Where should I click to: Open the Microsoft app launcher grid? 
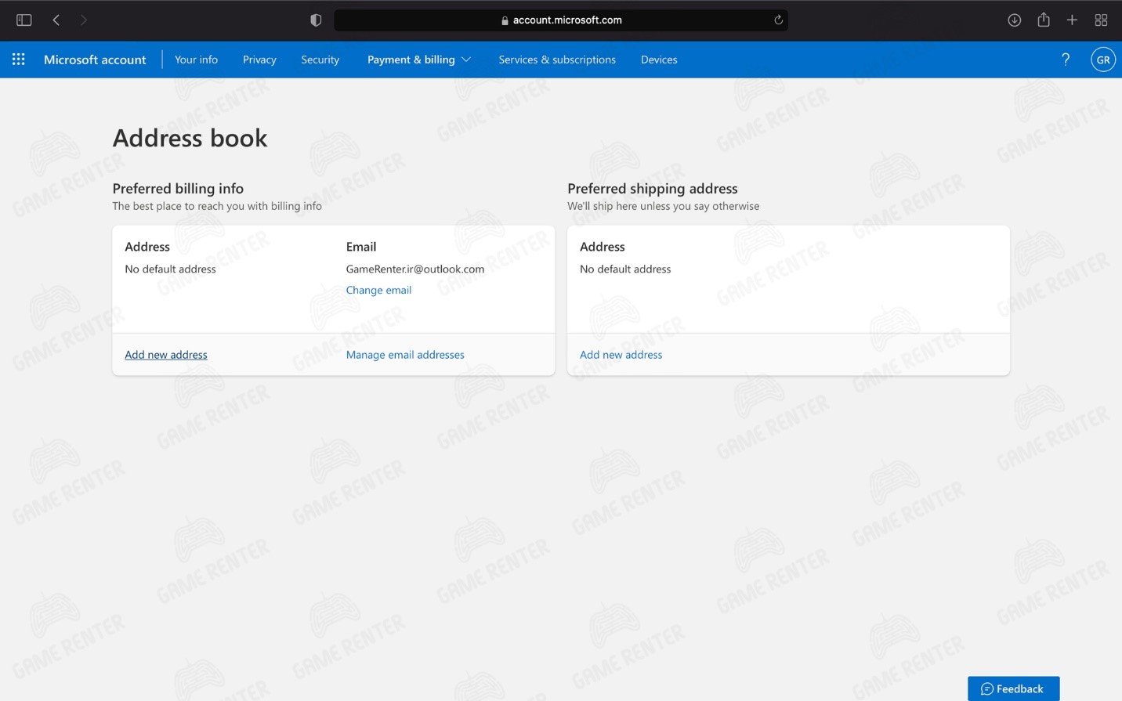[x=19, y=60]
